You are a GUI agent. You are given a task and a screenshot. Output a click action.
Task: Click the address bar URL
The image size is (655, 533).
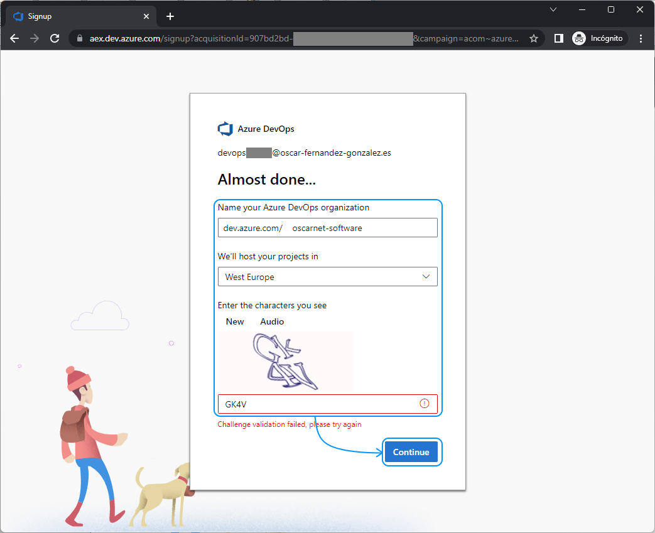click(304, 38)
